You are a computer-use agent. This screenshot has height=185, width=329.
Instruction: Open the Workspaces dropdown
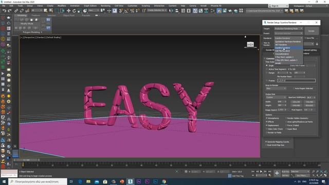coord(317,6)
